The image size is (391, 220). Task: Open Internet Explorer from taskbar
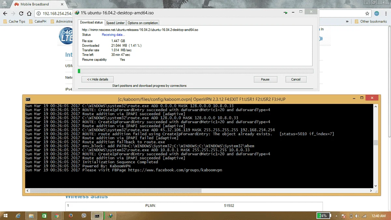(x=18, y=215)
